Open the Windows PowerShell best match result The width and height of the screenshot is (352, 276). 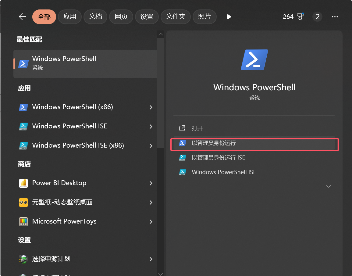[85, 64]
